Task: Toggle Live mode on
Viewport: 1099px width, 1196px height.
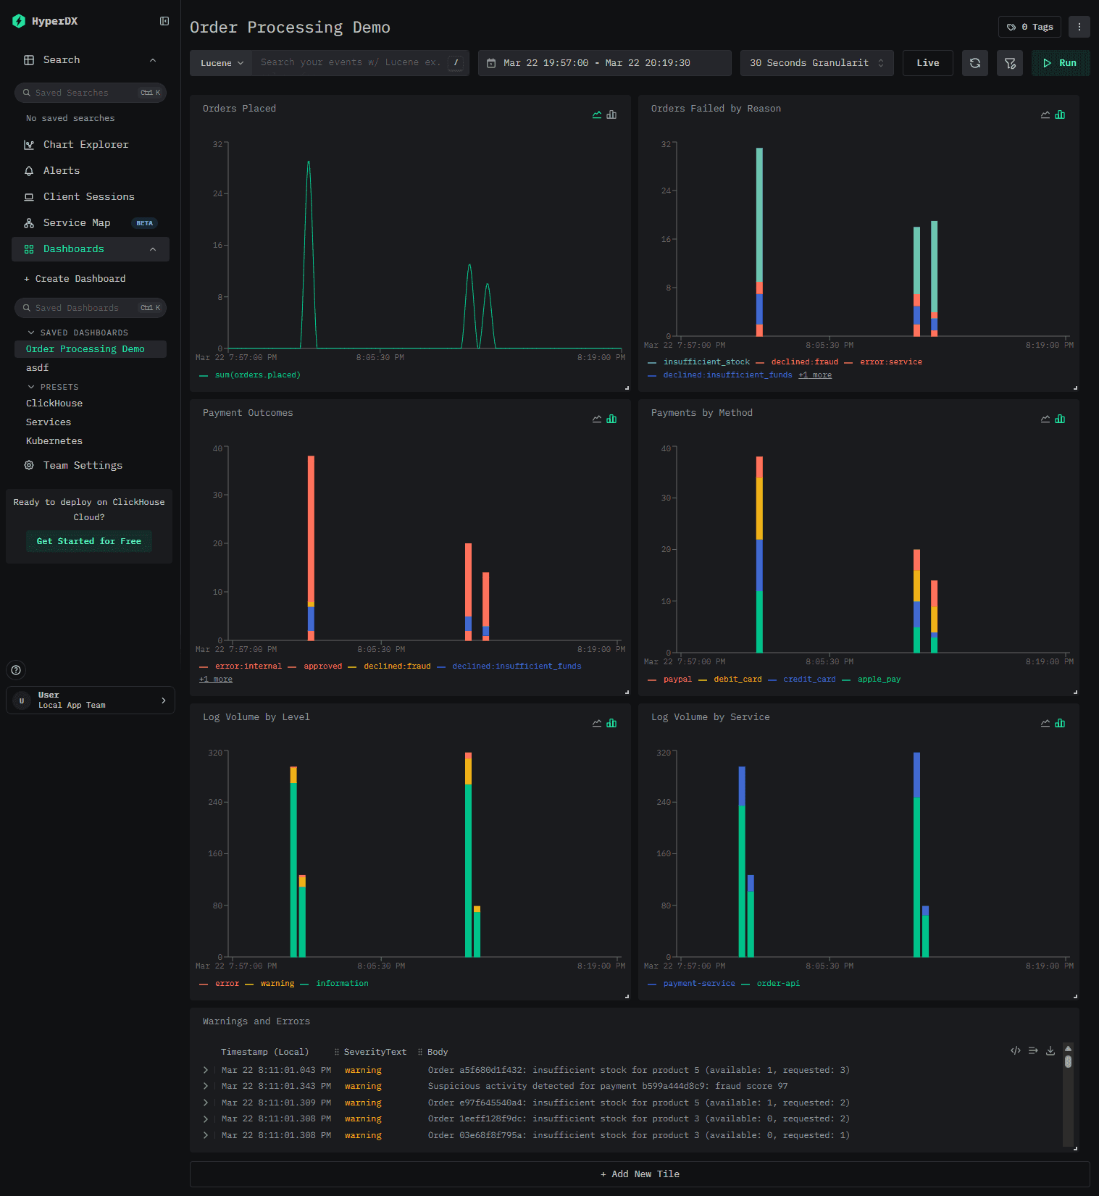Action: click(x=928, y=63)
